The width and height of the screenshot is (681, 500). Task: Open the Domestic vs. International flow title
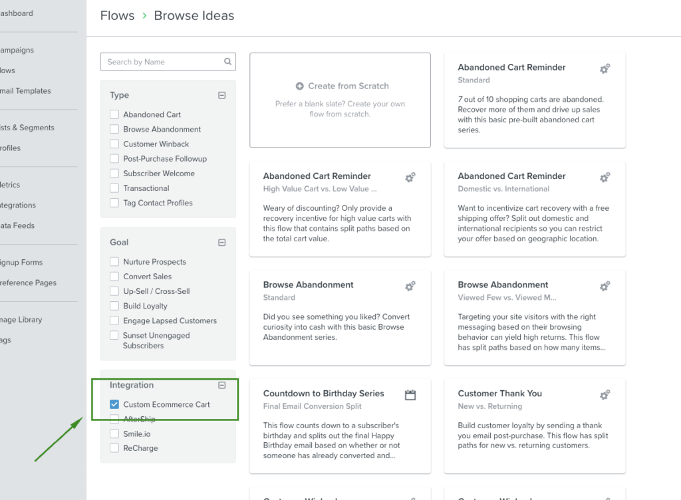tap(511, 176)
